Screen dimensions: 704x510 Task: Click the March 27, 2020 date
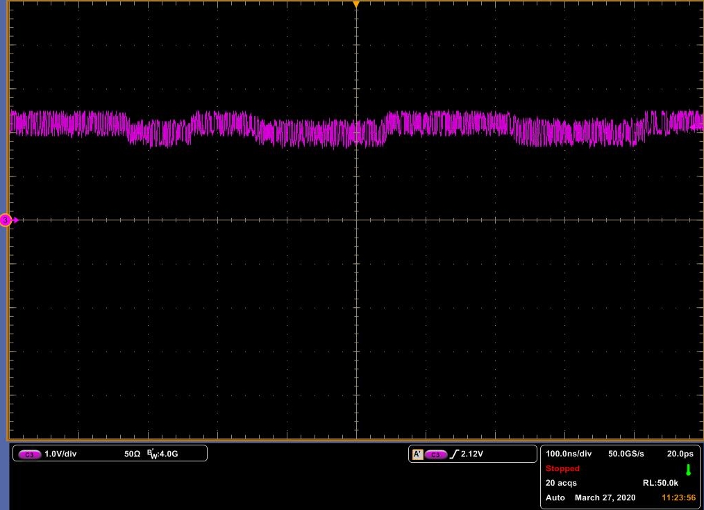tap(605, 497)
